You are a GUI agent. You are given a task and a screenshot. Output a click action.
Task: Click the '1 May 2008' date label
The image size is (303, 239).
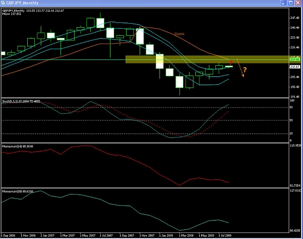pyautogui.click(x=207, y=236)
